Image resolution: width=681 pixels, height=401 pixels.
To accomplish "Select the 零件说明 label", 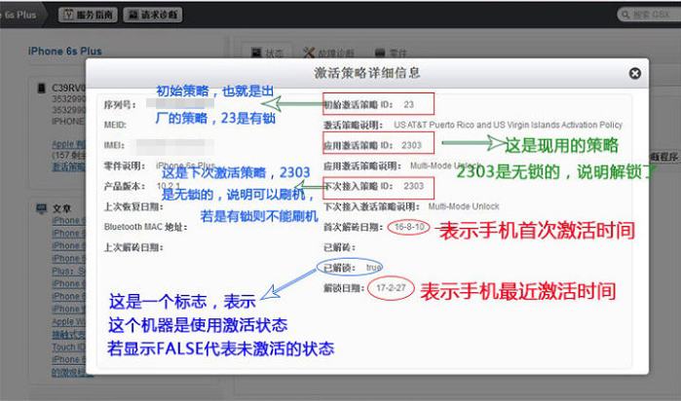I will (x=124, y=165).
